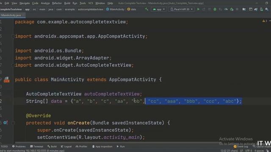Open the Code menu

click(x=35, y=3)
